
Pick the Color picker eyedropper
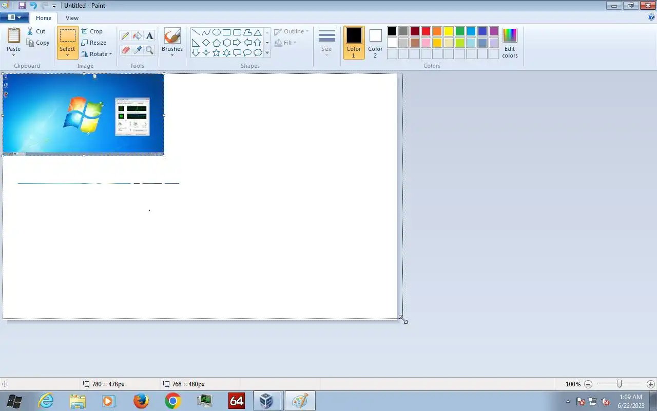click(x=137, y=50)
